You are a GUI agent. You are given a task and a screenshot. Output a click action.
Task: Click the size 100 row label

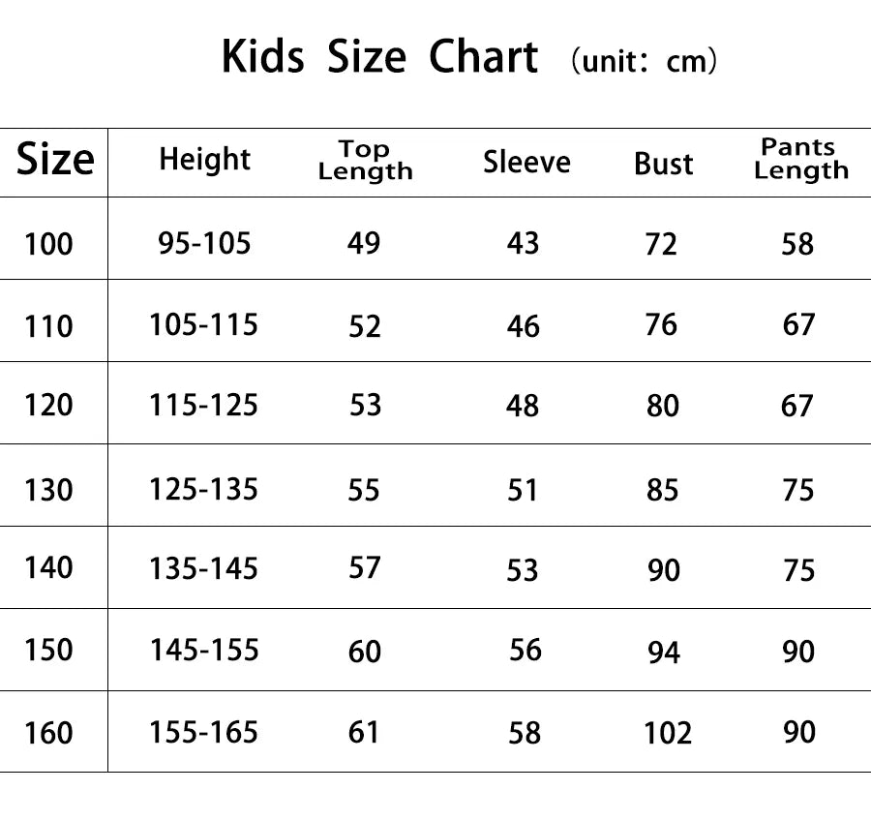pos(48,243)
